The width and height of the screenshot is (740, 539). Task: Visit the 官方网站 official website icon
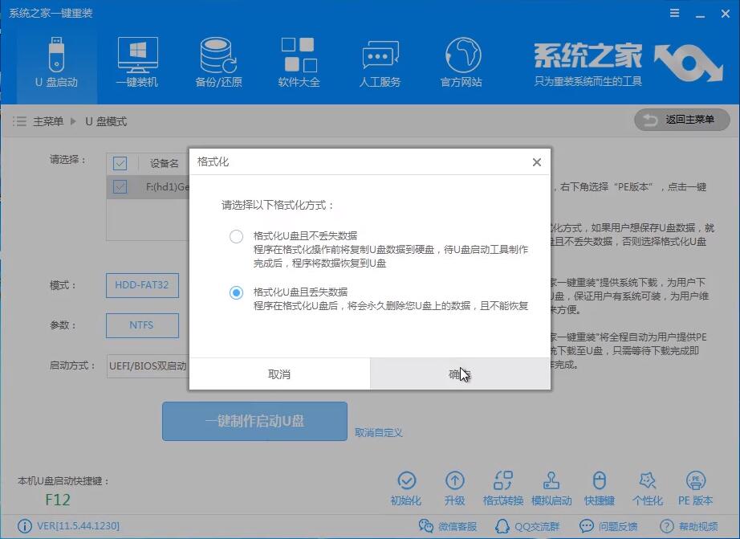tap(461, 60)
